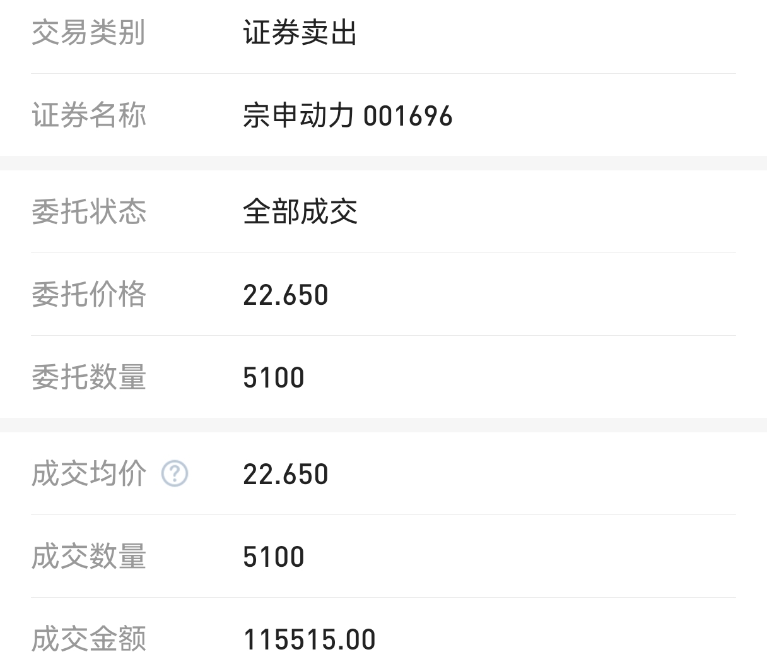Click the 交易类别 label
Image resolution: width=767 pixels, height=664 pixels.
pyautogui.click(x=88, y=33)
